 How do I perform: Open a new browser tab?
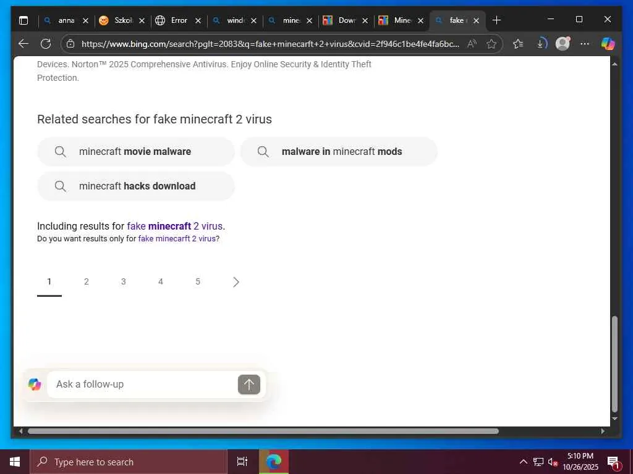tap(496, 20)
